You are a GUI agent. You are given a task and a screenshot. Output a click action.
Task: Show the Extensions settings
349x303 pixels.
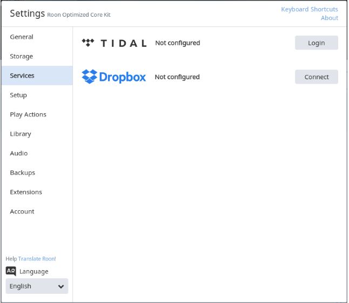[37, 192]
